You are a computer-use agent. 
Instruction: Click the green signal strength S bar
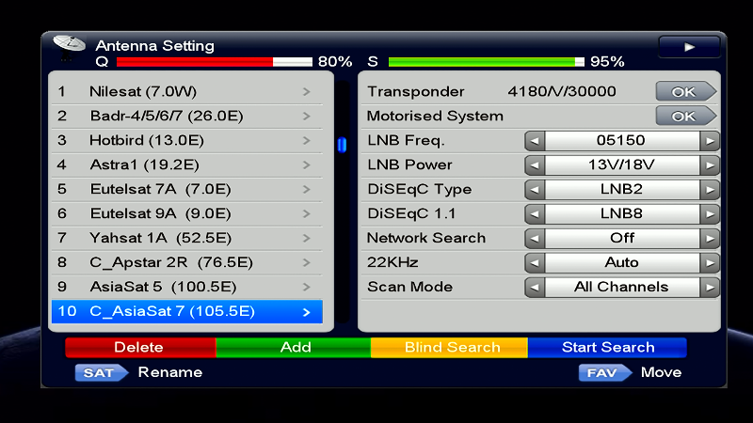tap(487, 62)
